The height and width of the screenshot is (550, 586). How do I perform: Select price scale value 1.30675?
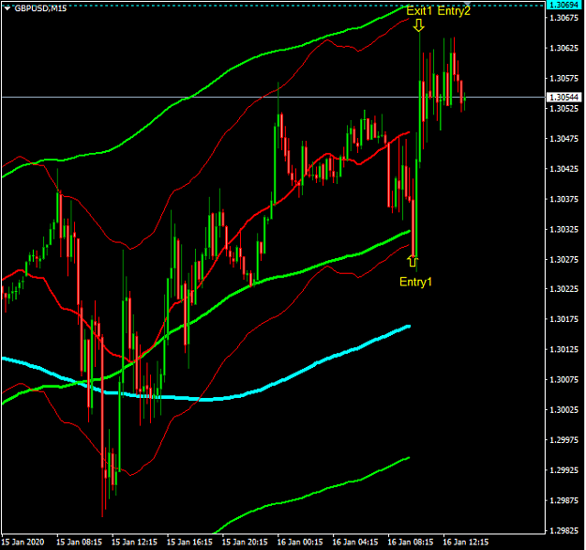click(563, 18)
